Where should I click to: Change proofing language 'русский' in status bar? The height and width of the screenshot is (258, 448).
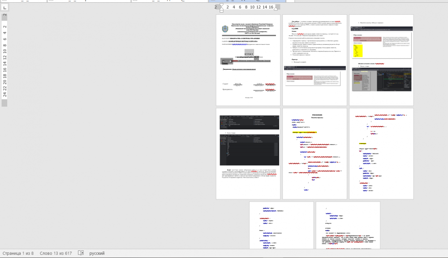tap(97, 253)
